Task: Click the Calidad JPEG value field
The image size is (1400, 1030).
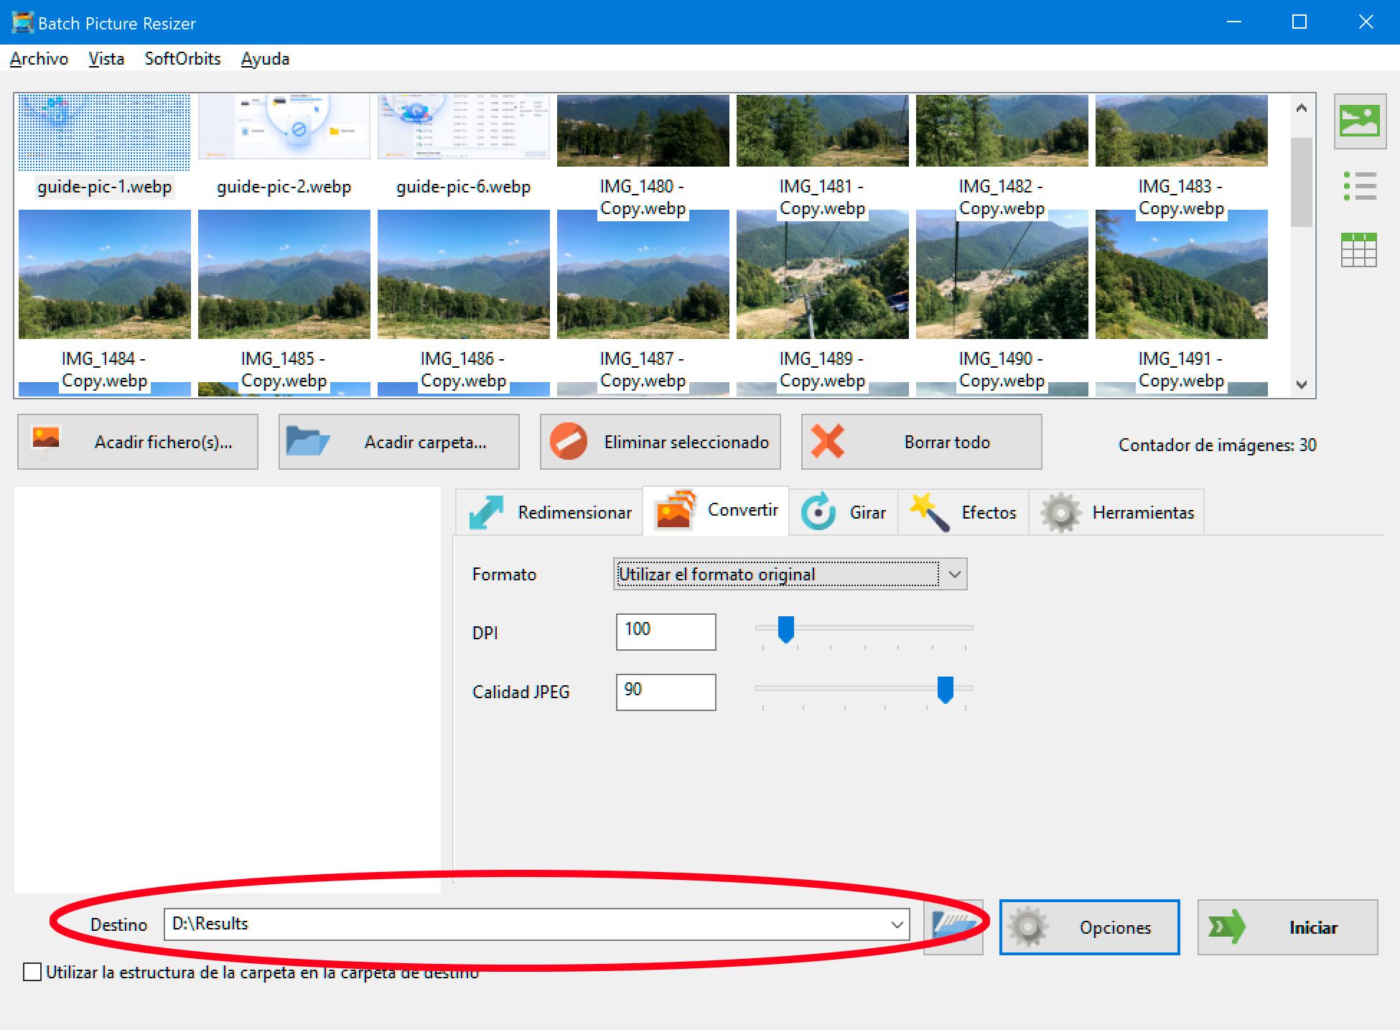Action: coord(666,692)
